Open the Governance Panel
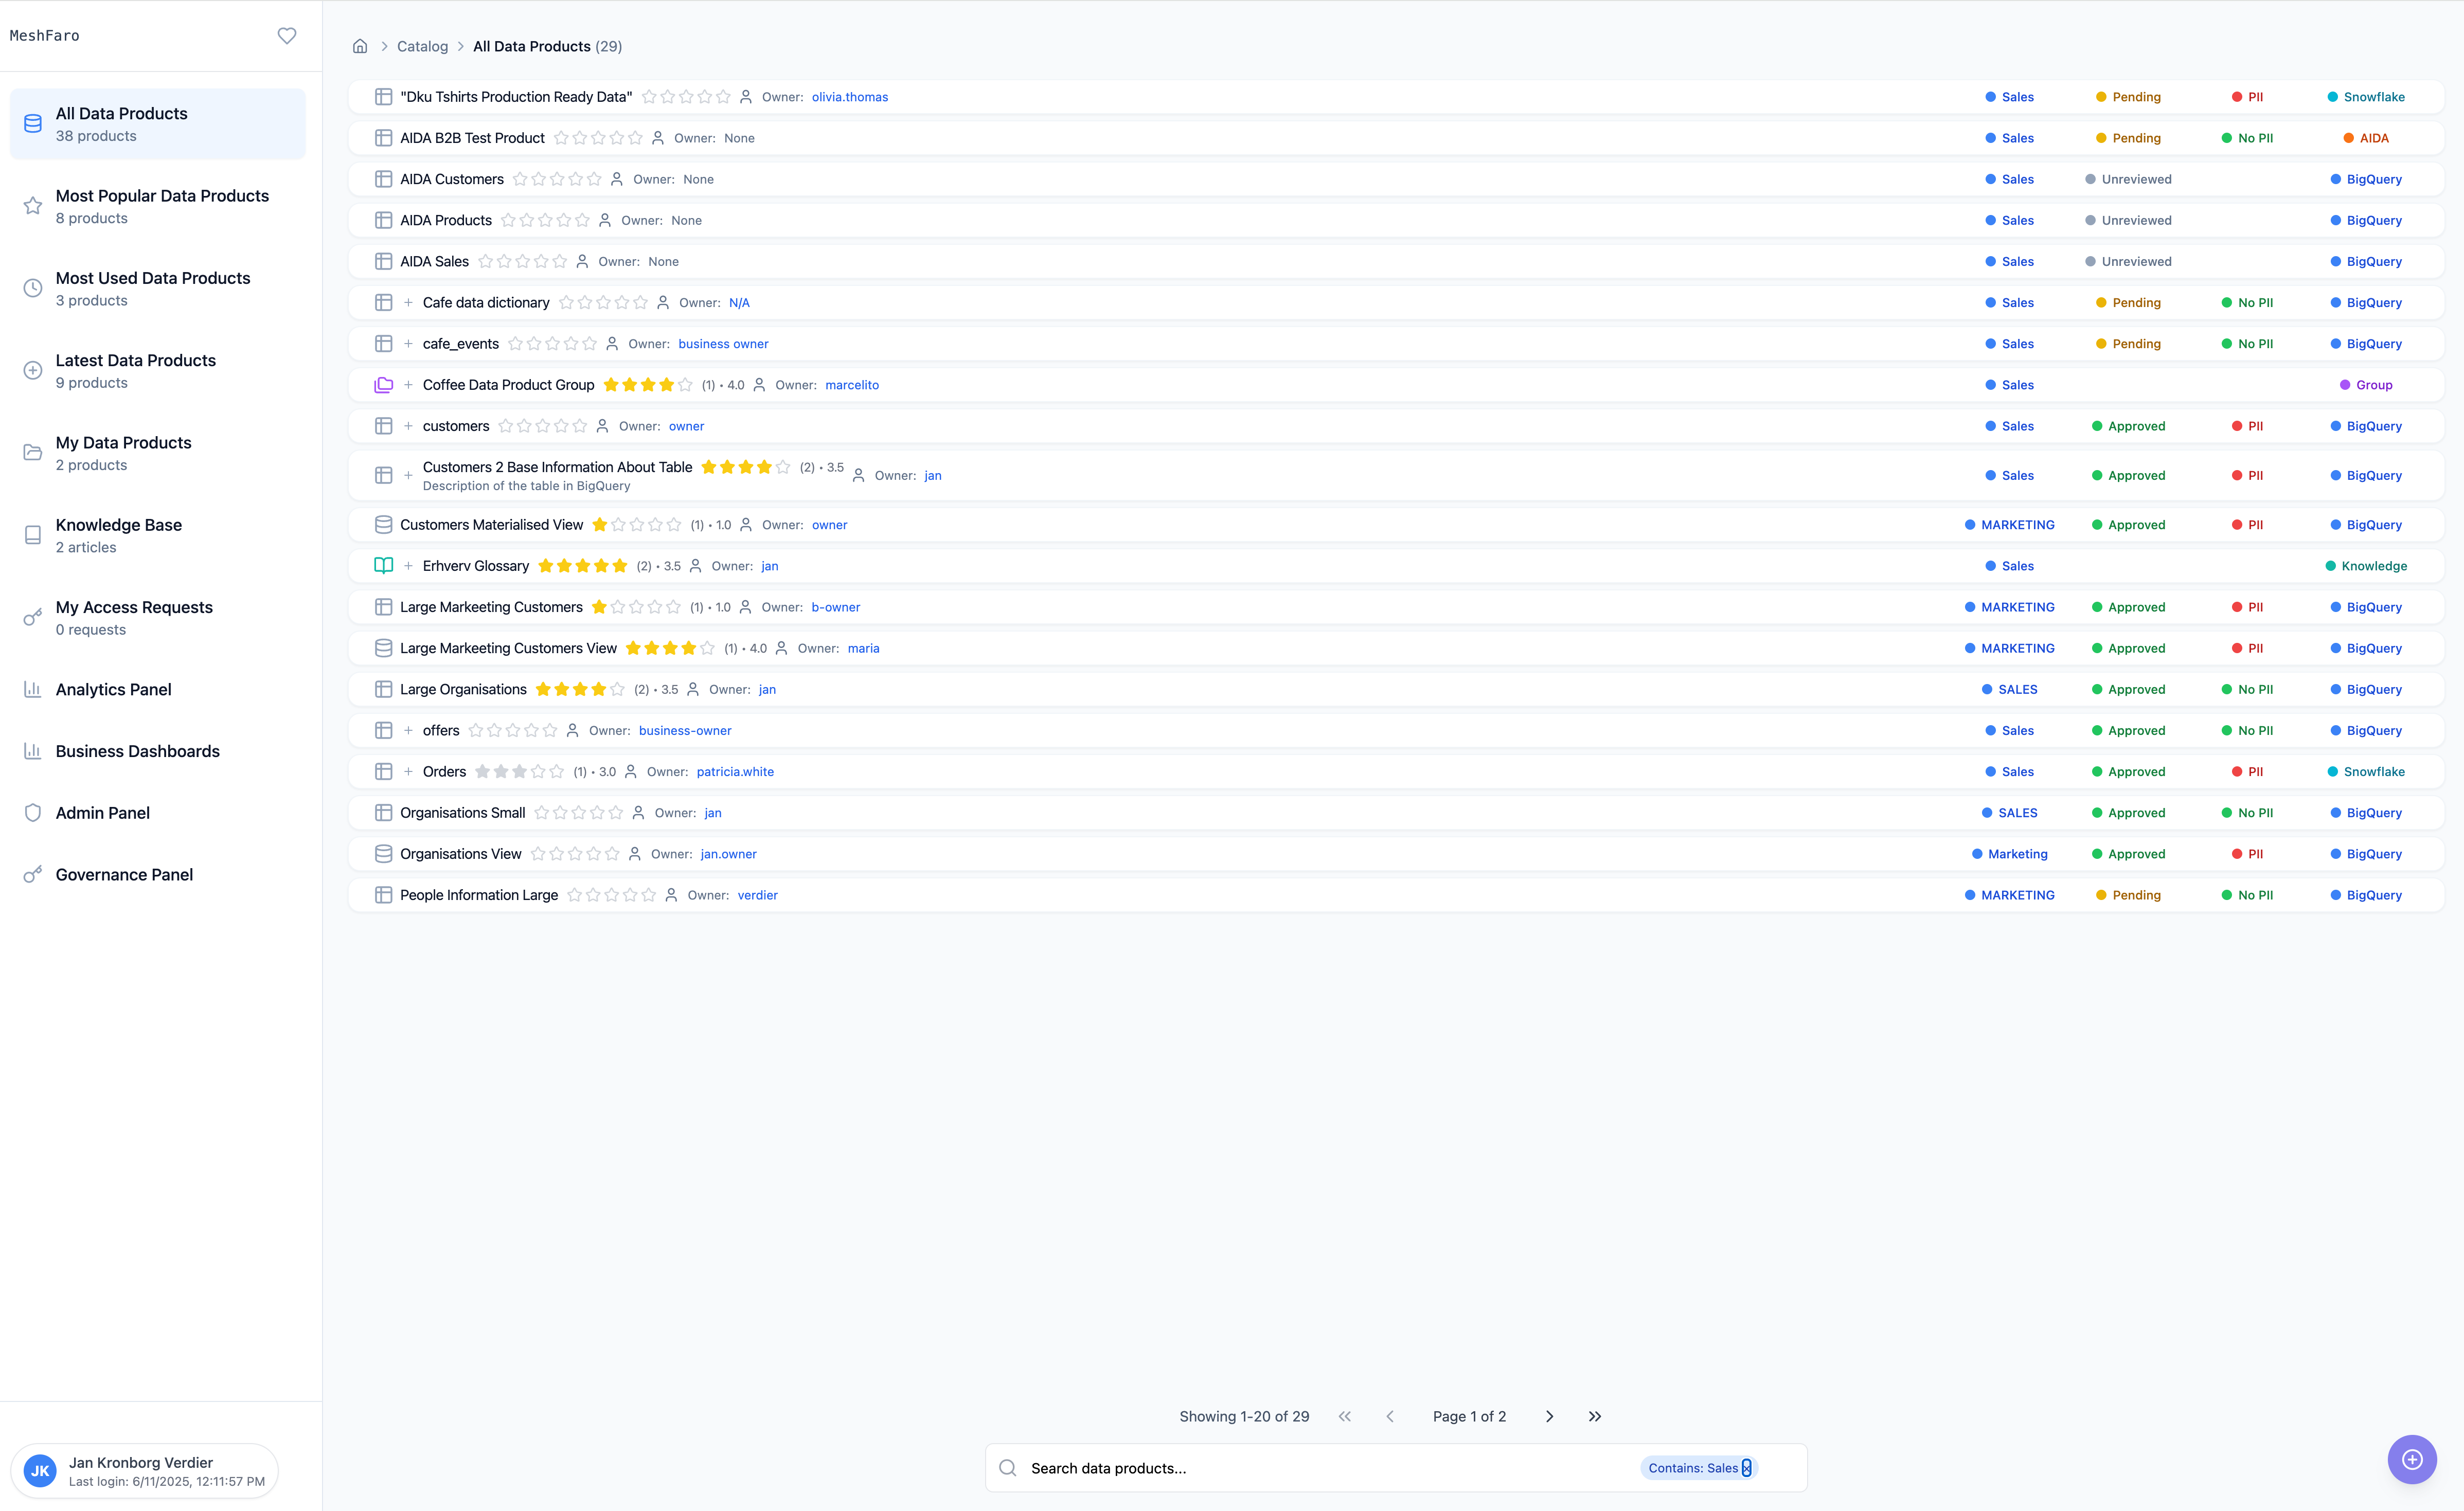2464x1511 pixels. pyautogui.click(x=124, y=874)
